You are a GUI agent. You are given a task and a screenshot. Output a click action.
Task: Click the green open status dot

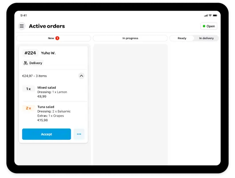click(204, 26)
